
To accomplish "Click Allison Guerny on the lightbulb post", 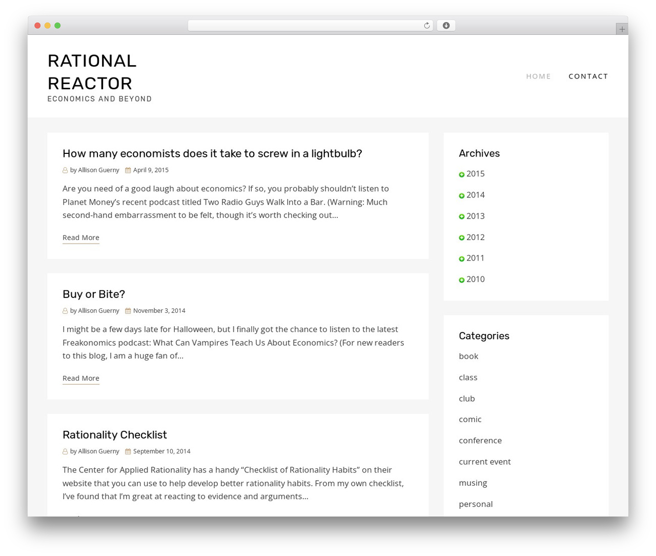I will (x=98, y=170).
